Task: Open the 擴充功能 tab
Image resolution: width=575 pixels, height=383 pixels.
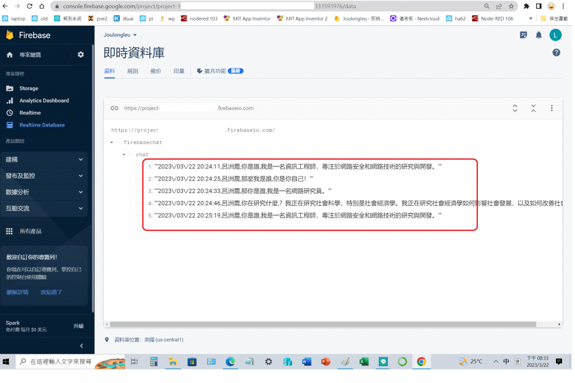Action: click(220, 71)
